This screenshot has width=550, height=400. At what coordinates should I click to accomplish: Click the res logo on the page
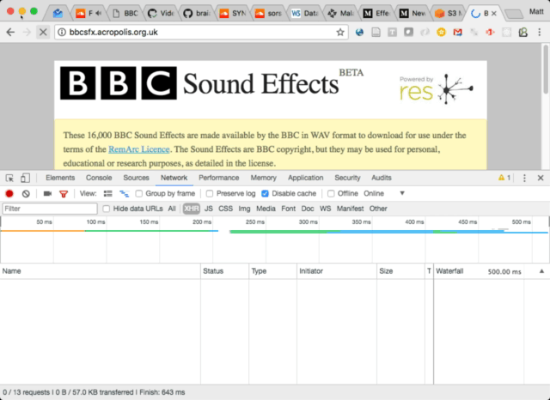point(437,89)
